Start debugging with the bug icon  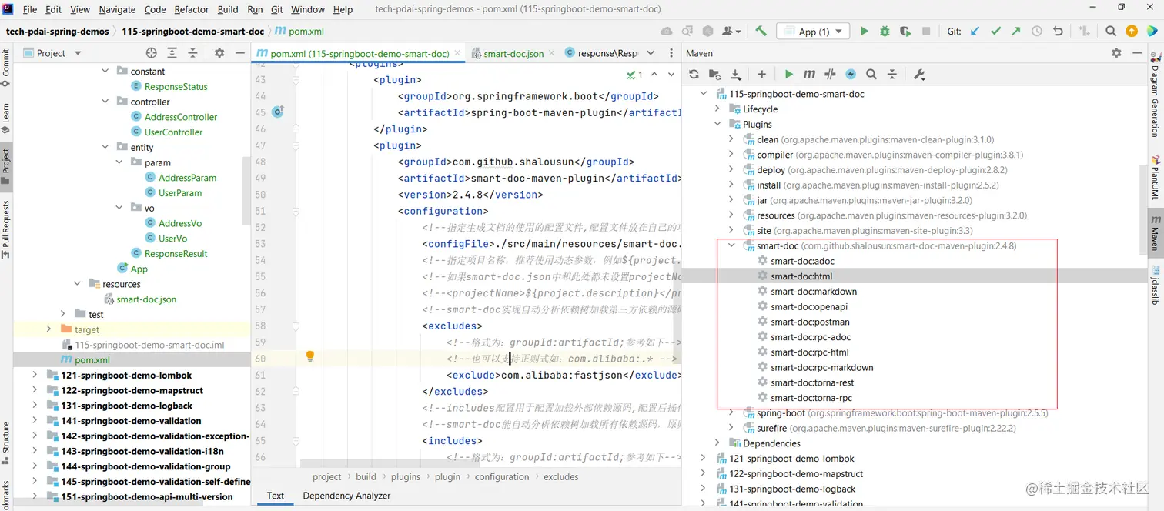(885, 32)
